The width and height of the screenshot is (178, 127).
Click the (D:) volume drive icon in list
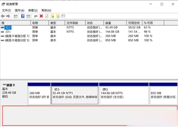(x=2, y=32)
